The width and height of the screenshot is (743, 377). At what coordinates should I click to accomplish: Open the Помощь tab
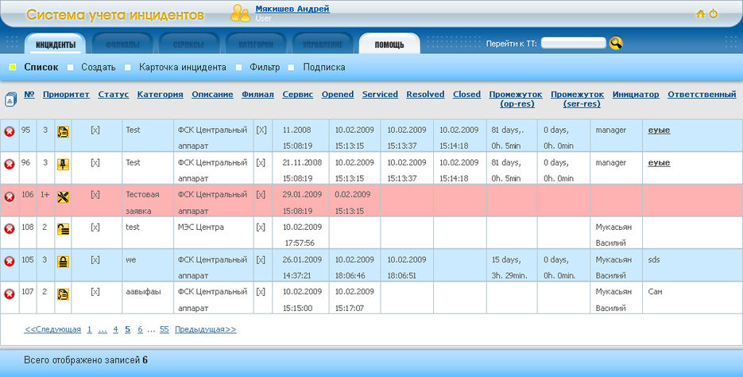pos(389,44)
